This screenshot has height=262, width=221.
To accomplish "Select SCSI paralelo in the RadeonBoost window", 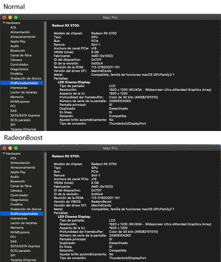I will click(20, 251).
